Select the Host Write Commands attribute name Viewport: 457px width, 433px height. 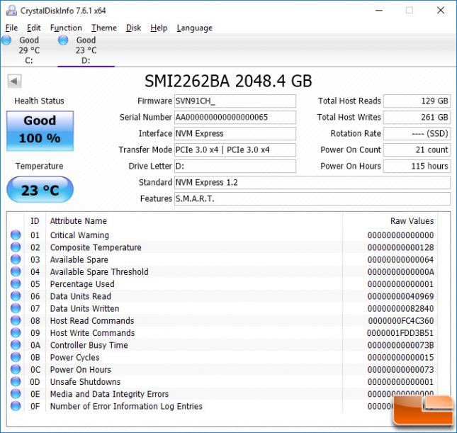click(x=92, y=333)
